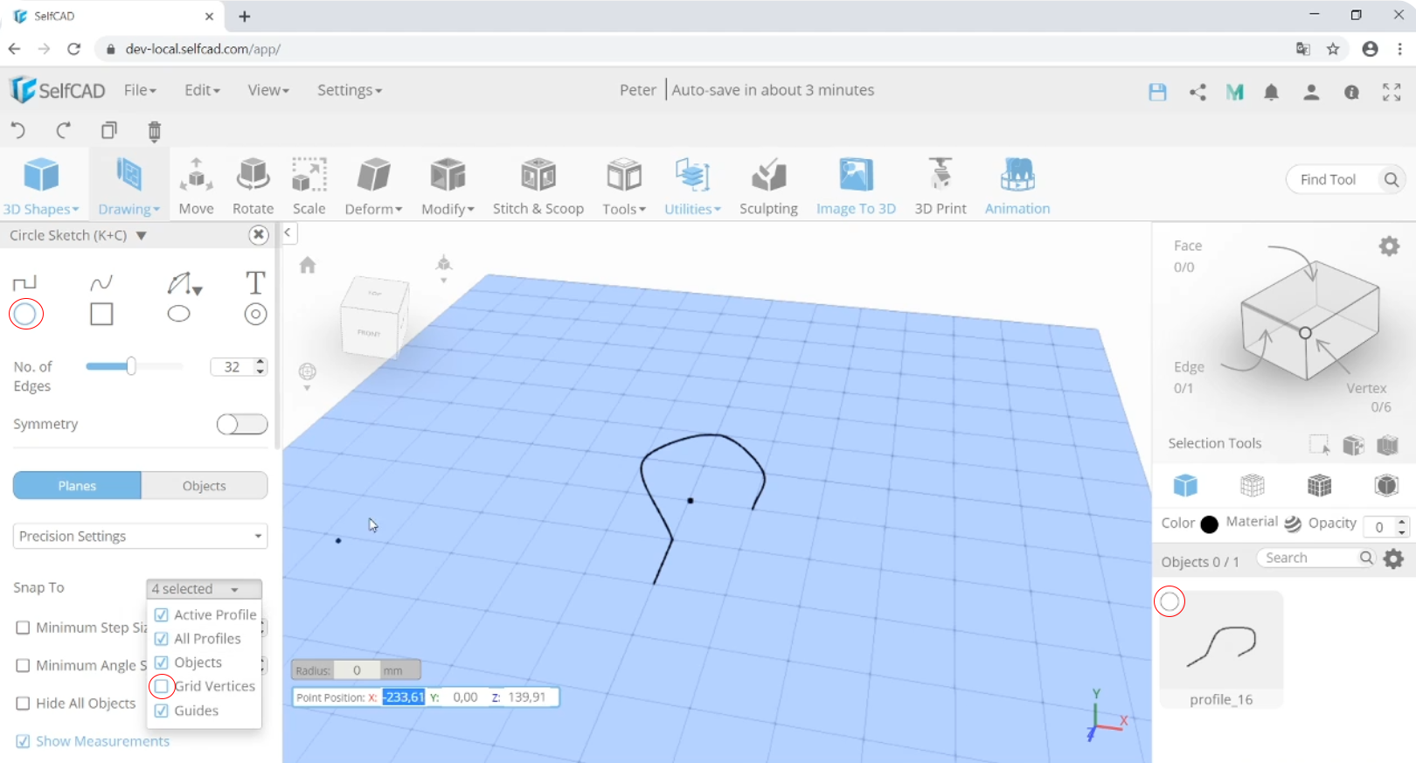Open the Image To 3D tool

pyautogui.click(x=856, y=185)
